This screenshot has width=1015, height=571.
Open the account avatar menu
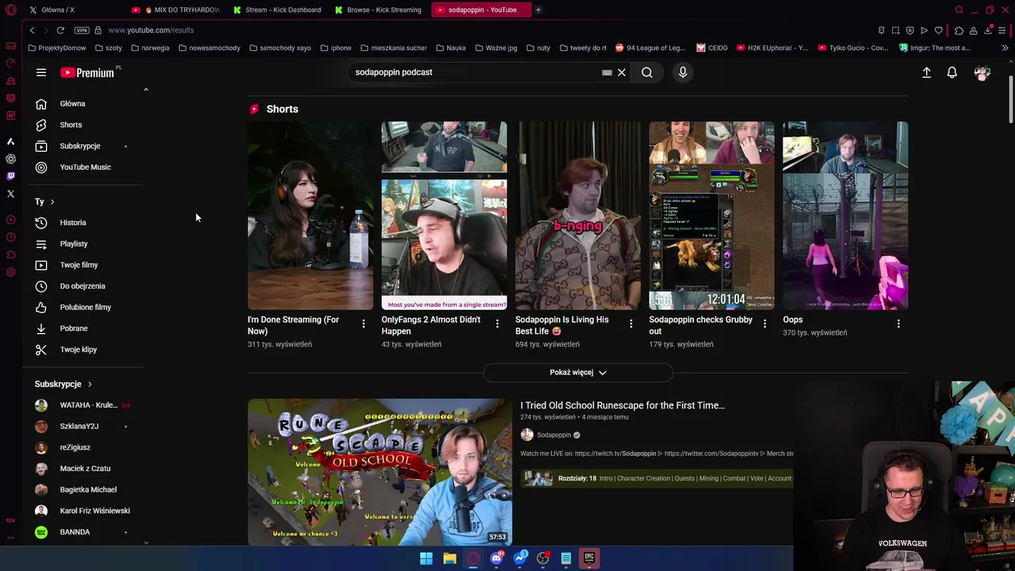982,72
